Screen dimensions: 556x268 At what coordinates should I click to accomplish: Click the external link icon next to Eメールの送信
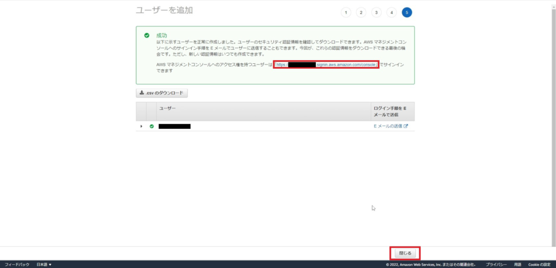click(x=406, y=126)
